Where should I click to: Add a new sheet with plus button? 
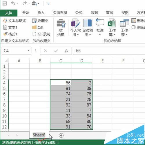point(61,135)
